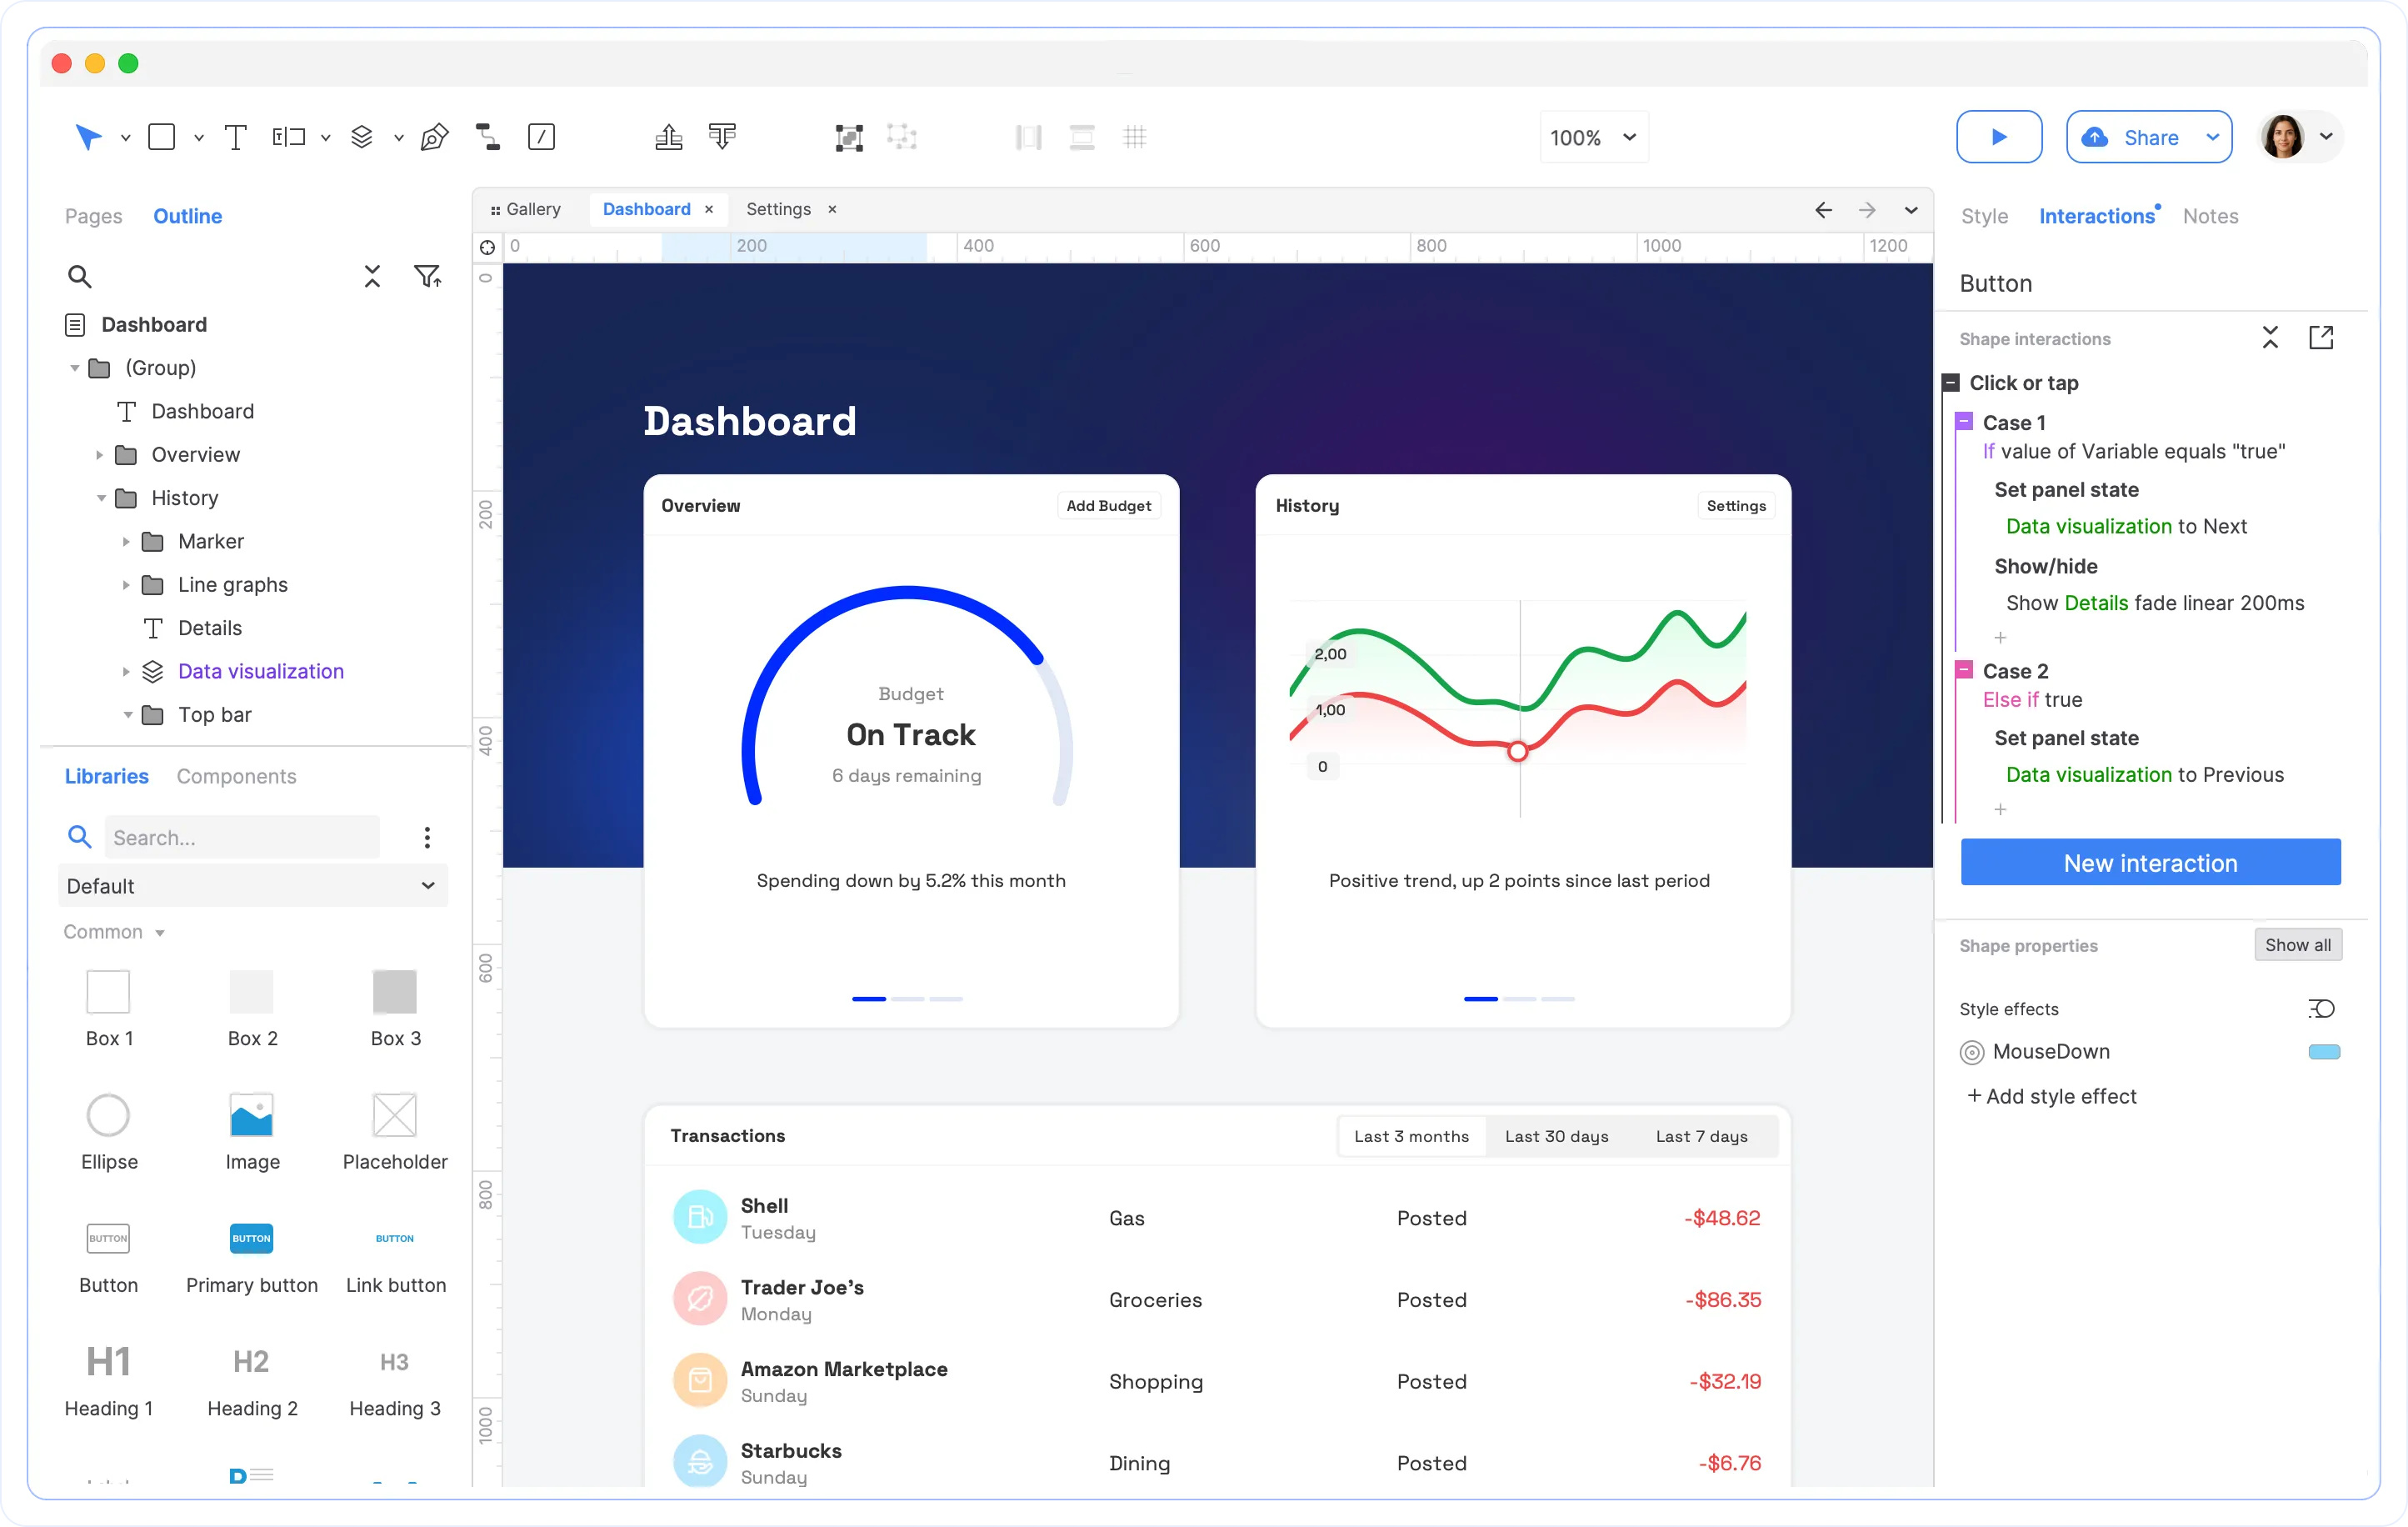Click the library Search input field
Screen dimensions: 2408x1527
242,838
